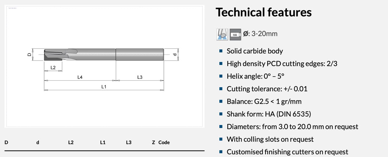Click the L1 table column header
Viewport: 388px width, 157px height.
point(103,142)
